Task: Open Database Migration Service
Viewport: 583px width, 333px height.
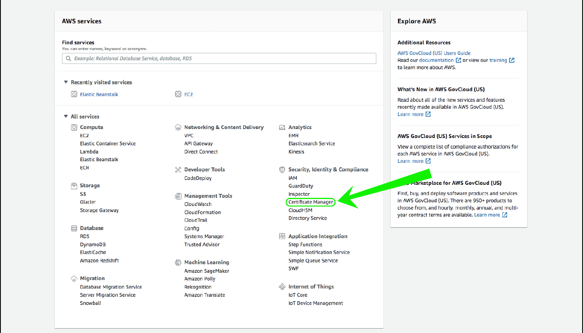Action: pos(111,287)
